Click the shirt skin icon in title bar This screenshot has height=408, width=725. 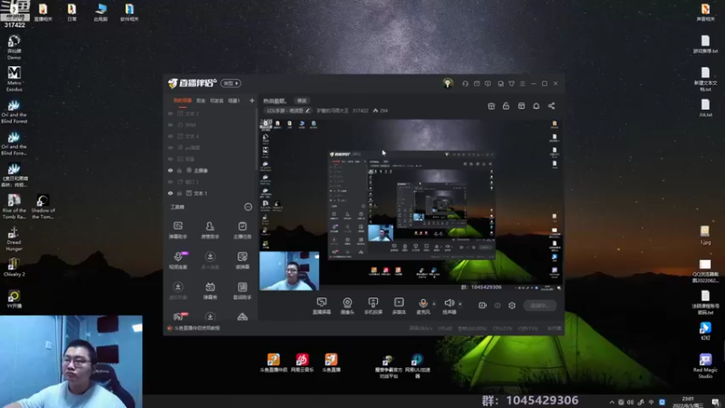(x=511, y=83)
